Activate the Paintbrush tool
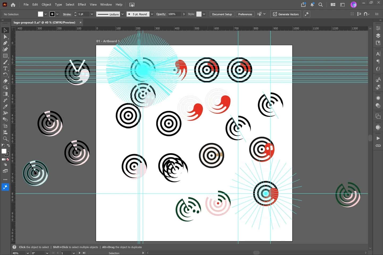This screenshot has height=255, width=383. click(5, 62)
